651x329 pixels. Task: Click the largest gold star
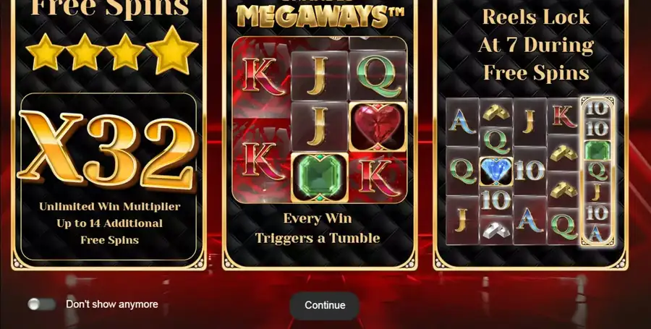pos(172,51)
